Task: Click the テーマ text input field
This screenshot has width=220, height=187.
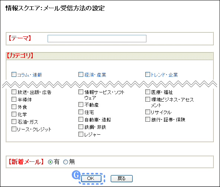Action: (x=97, y=39)
